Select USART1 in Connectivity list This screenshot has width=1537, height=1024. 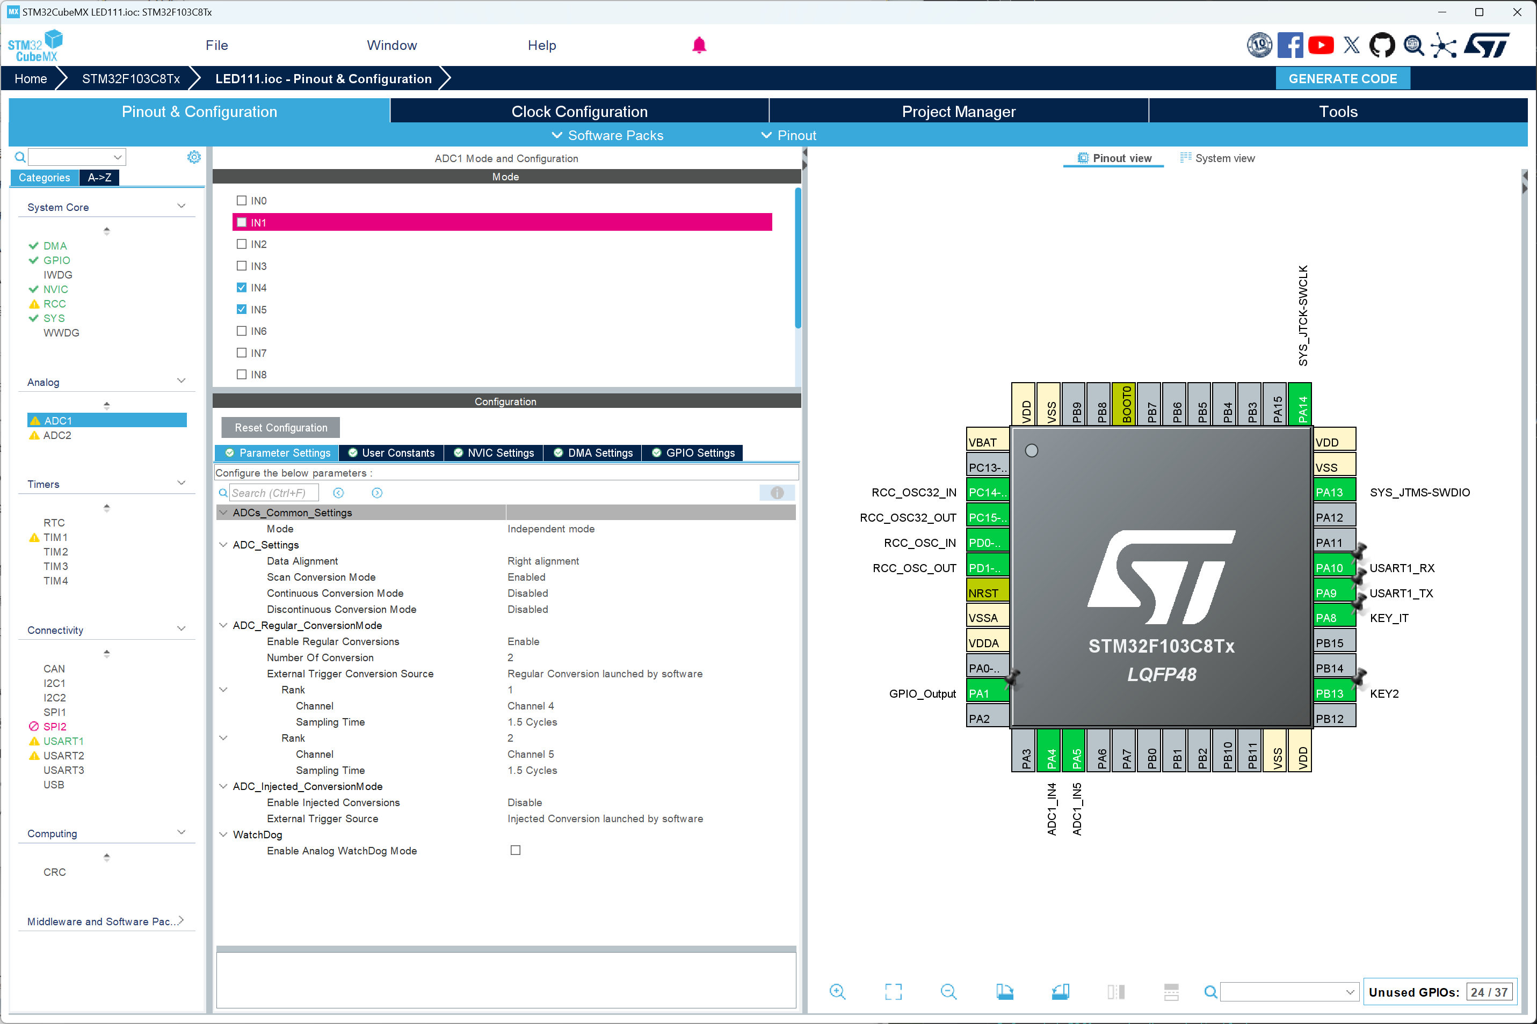click(x=63, y=741)
